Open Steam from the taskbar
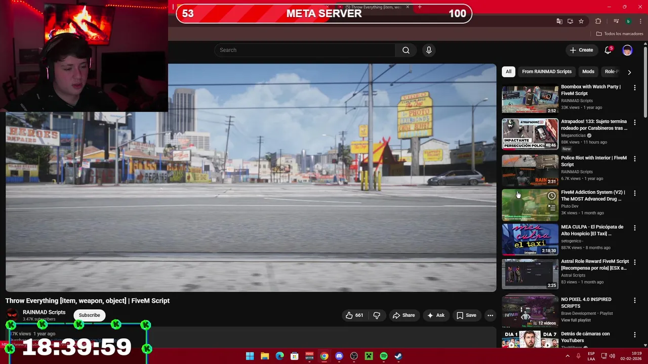Image resolution: width=648 pixels, height=364 pixels. coord(398,356)
